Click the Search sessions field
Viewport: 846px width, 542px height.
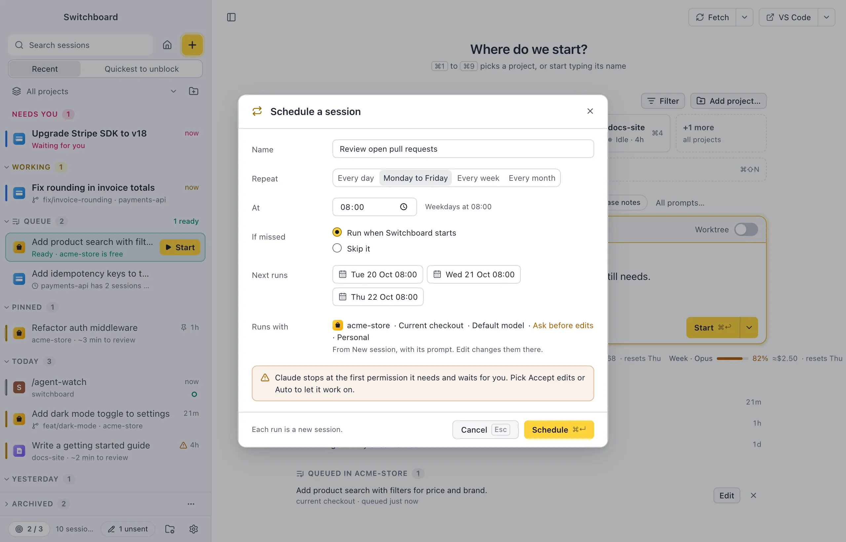80,45
